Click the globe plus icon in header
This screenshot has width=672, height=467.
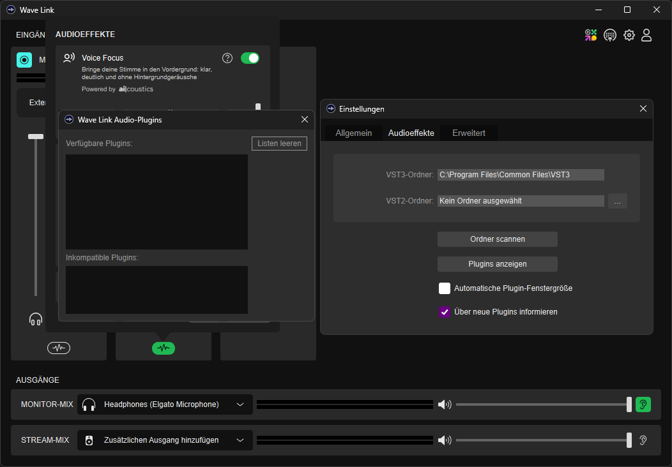click(610, 35)
